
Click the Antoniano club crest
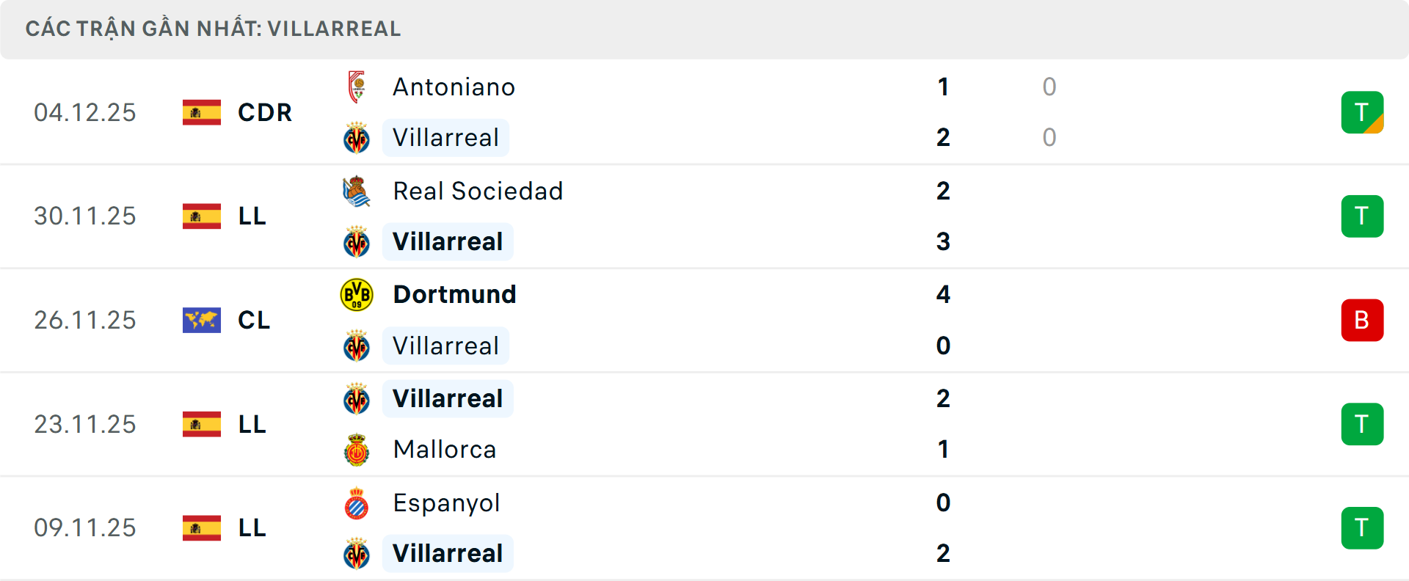357,87
